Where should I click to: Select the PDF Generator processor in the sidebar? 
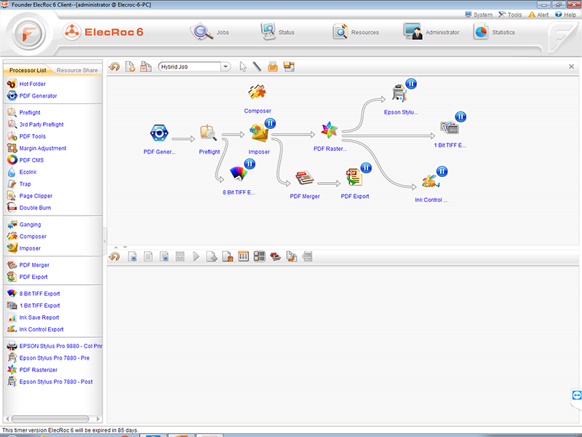[37, 95]
